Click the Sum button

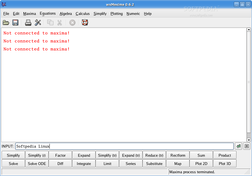coord(201,155)
